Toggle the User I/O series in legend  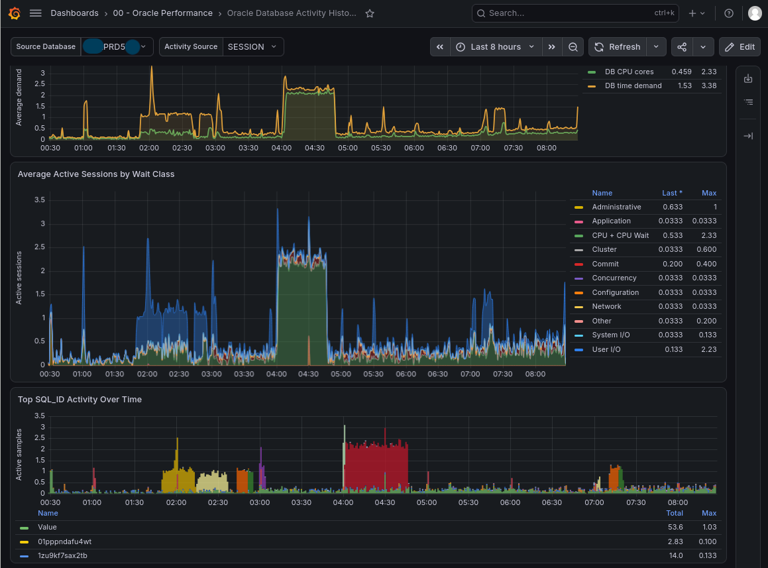606,349
